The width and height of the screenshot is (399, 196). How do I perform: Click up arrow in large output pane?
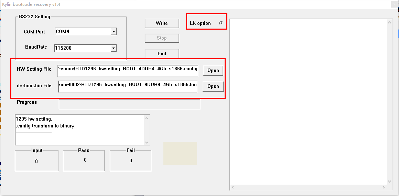(x=390, y=22)
